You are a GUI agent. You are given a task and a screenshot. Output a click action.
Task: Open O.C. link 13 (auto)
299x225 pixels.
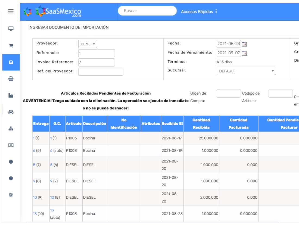pyautogui.click(x=52, y=210)
